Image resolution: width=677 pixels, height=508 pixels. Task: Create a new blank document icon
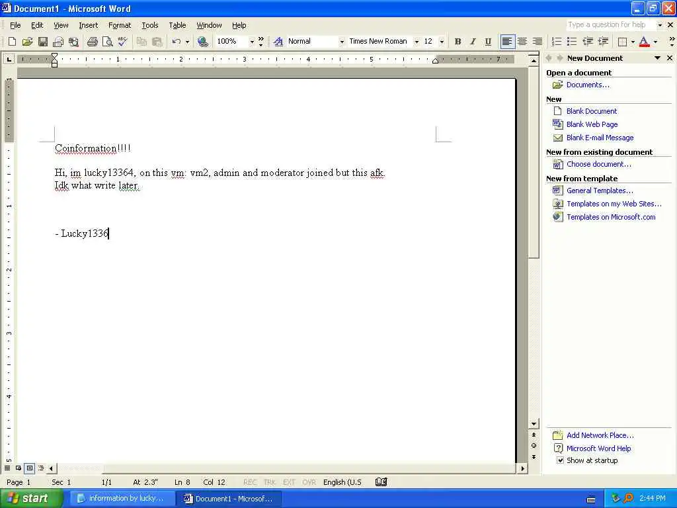(x=12, y=42)
